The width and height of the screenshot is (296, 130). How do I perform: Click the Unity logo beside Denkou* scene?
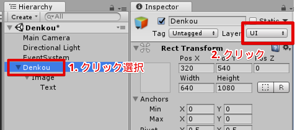point(19,28)
